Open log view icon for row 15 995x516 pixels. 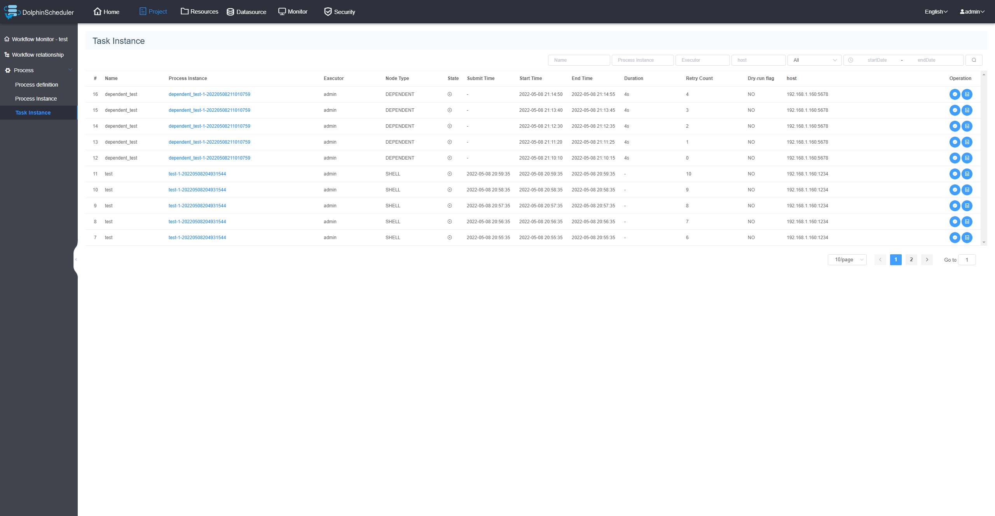click(967, 110)
